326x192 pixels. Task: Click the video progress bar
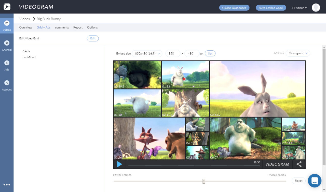[x=194, y=166]
